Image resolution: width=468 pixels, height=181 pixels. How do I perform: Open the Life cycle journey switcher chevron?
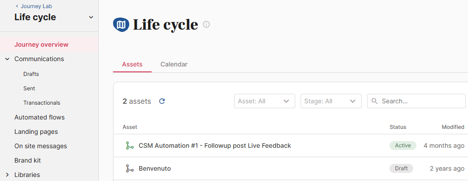pyautogui.click(x=92, y=18)
